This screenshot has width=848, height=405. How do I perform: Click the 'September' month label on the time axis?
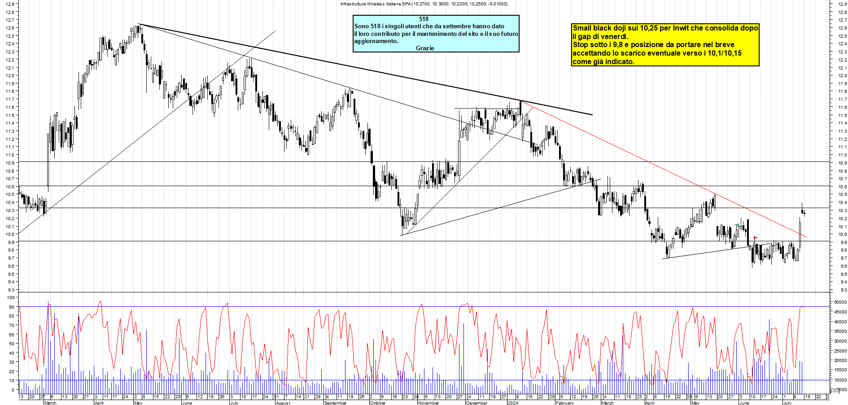335,403
